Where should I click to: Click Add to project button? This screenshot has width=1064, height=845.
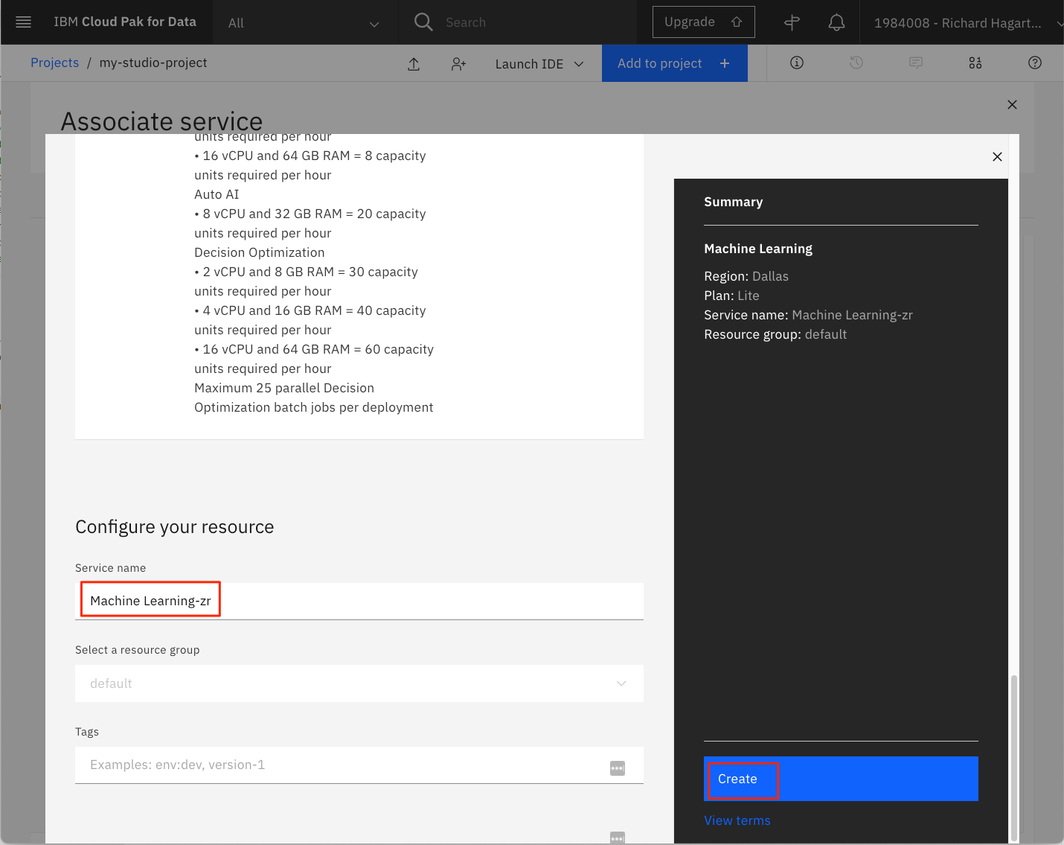tap(675, 63)
